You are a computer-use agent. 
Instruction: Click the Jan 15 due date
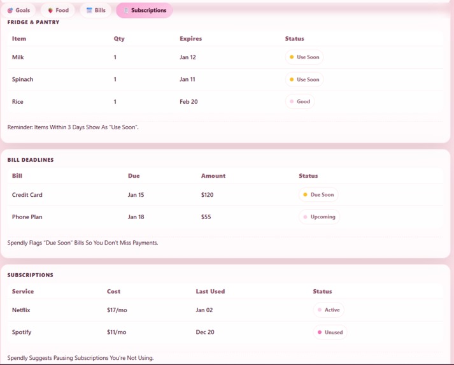point(136,195)
